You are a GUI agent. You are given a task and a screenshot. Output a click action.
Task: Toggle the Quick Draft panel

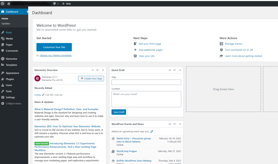pyautogui.click(x=180, y=70)
